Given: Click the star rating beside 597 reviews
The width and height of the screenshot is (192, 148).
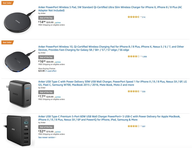Looking at the screenshot, I should click(133, 126).
